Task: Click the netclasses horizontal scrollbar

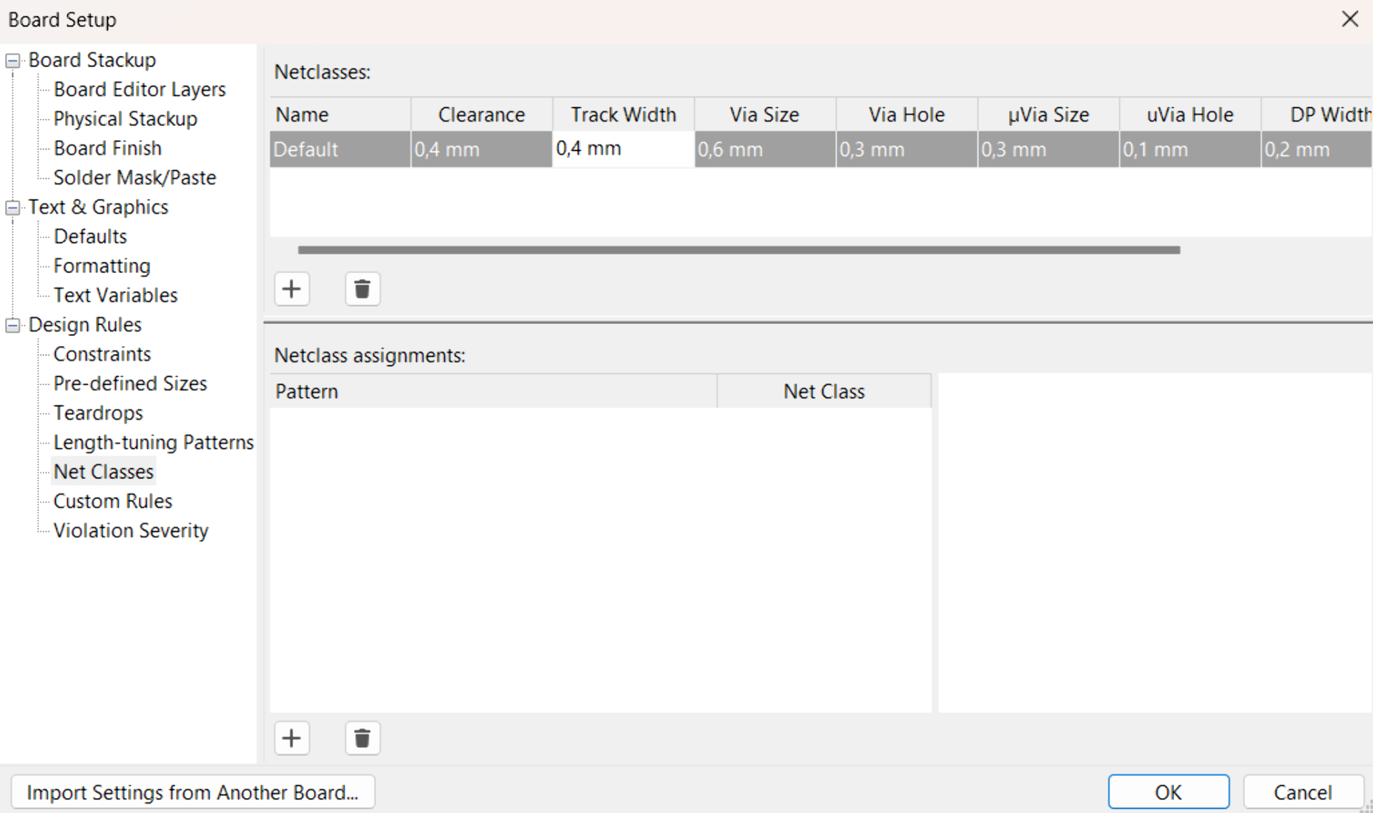Action: 738,250
